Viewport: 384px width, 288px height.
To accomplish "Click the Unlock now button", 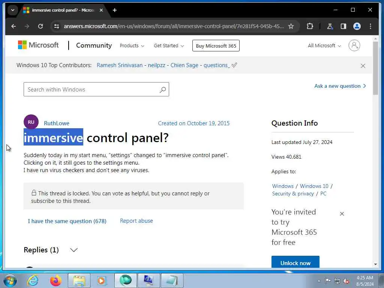I will point(295,262).
